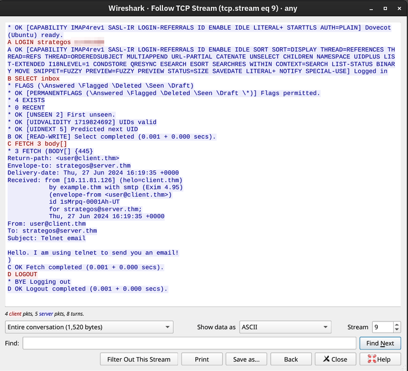Click Filter Out This Stream button
Viewport: 408px width, 371px height.
tap(139, 359)
